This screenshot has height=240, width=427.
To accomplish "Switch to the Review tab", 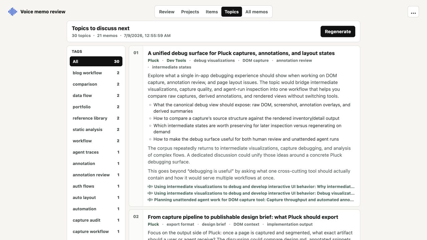I will [x=167, y=12].
